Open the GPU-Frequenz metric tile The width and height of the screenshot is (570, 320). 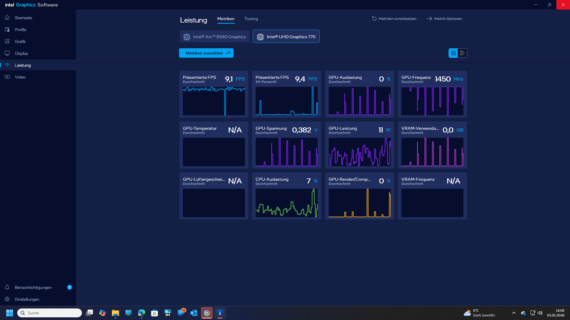432,94
